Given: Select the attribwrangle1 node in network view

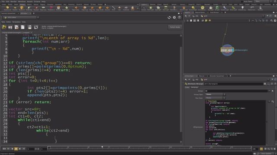Looking at the screenshot, I should (227, 50).
